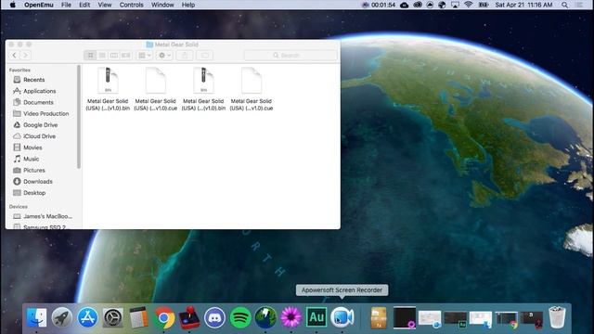The width and height of the screenshot is (594, 334).
Task: Open the purple flower Dock app
Action: (x=291, y=317)
